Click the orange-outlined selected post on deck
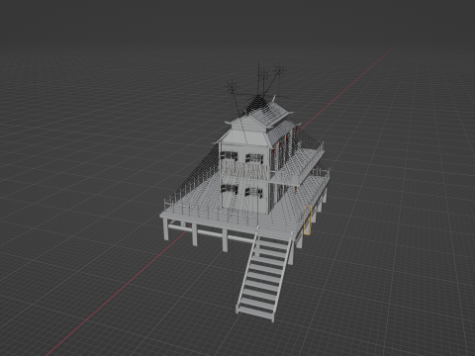 pyautogui.click(x=308, y=221)
